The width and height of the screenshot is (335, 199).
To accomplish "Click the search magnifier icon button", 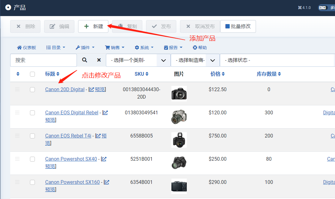I will pyautogui.click(x=85, y=60).
